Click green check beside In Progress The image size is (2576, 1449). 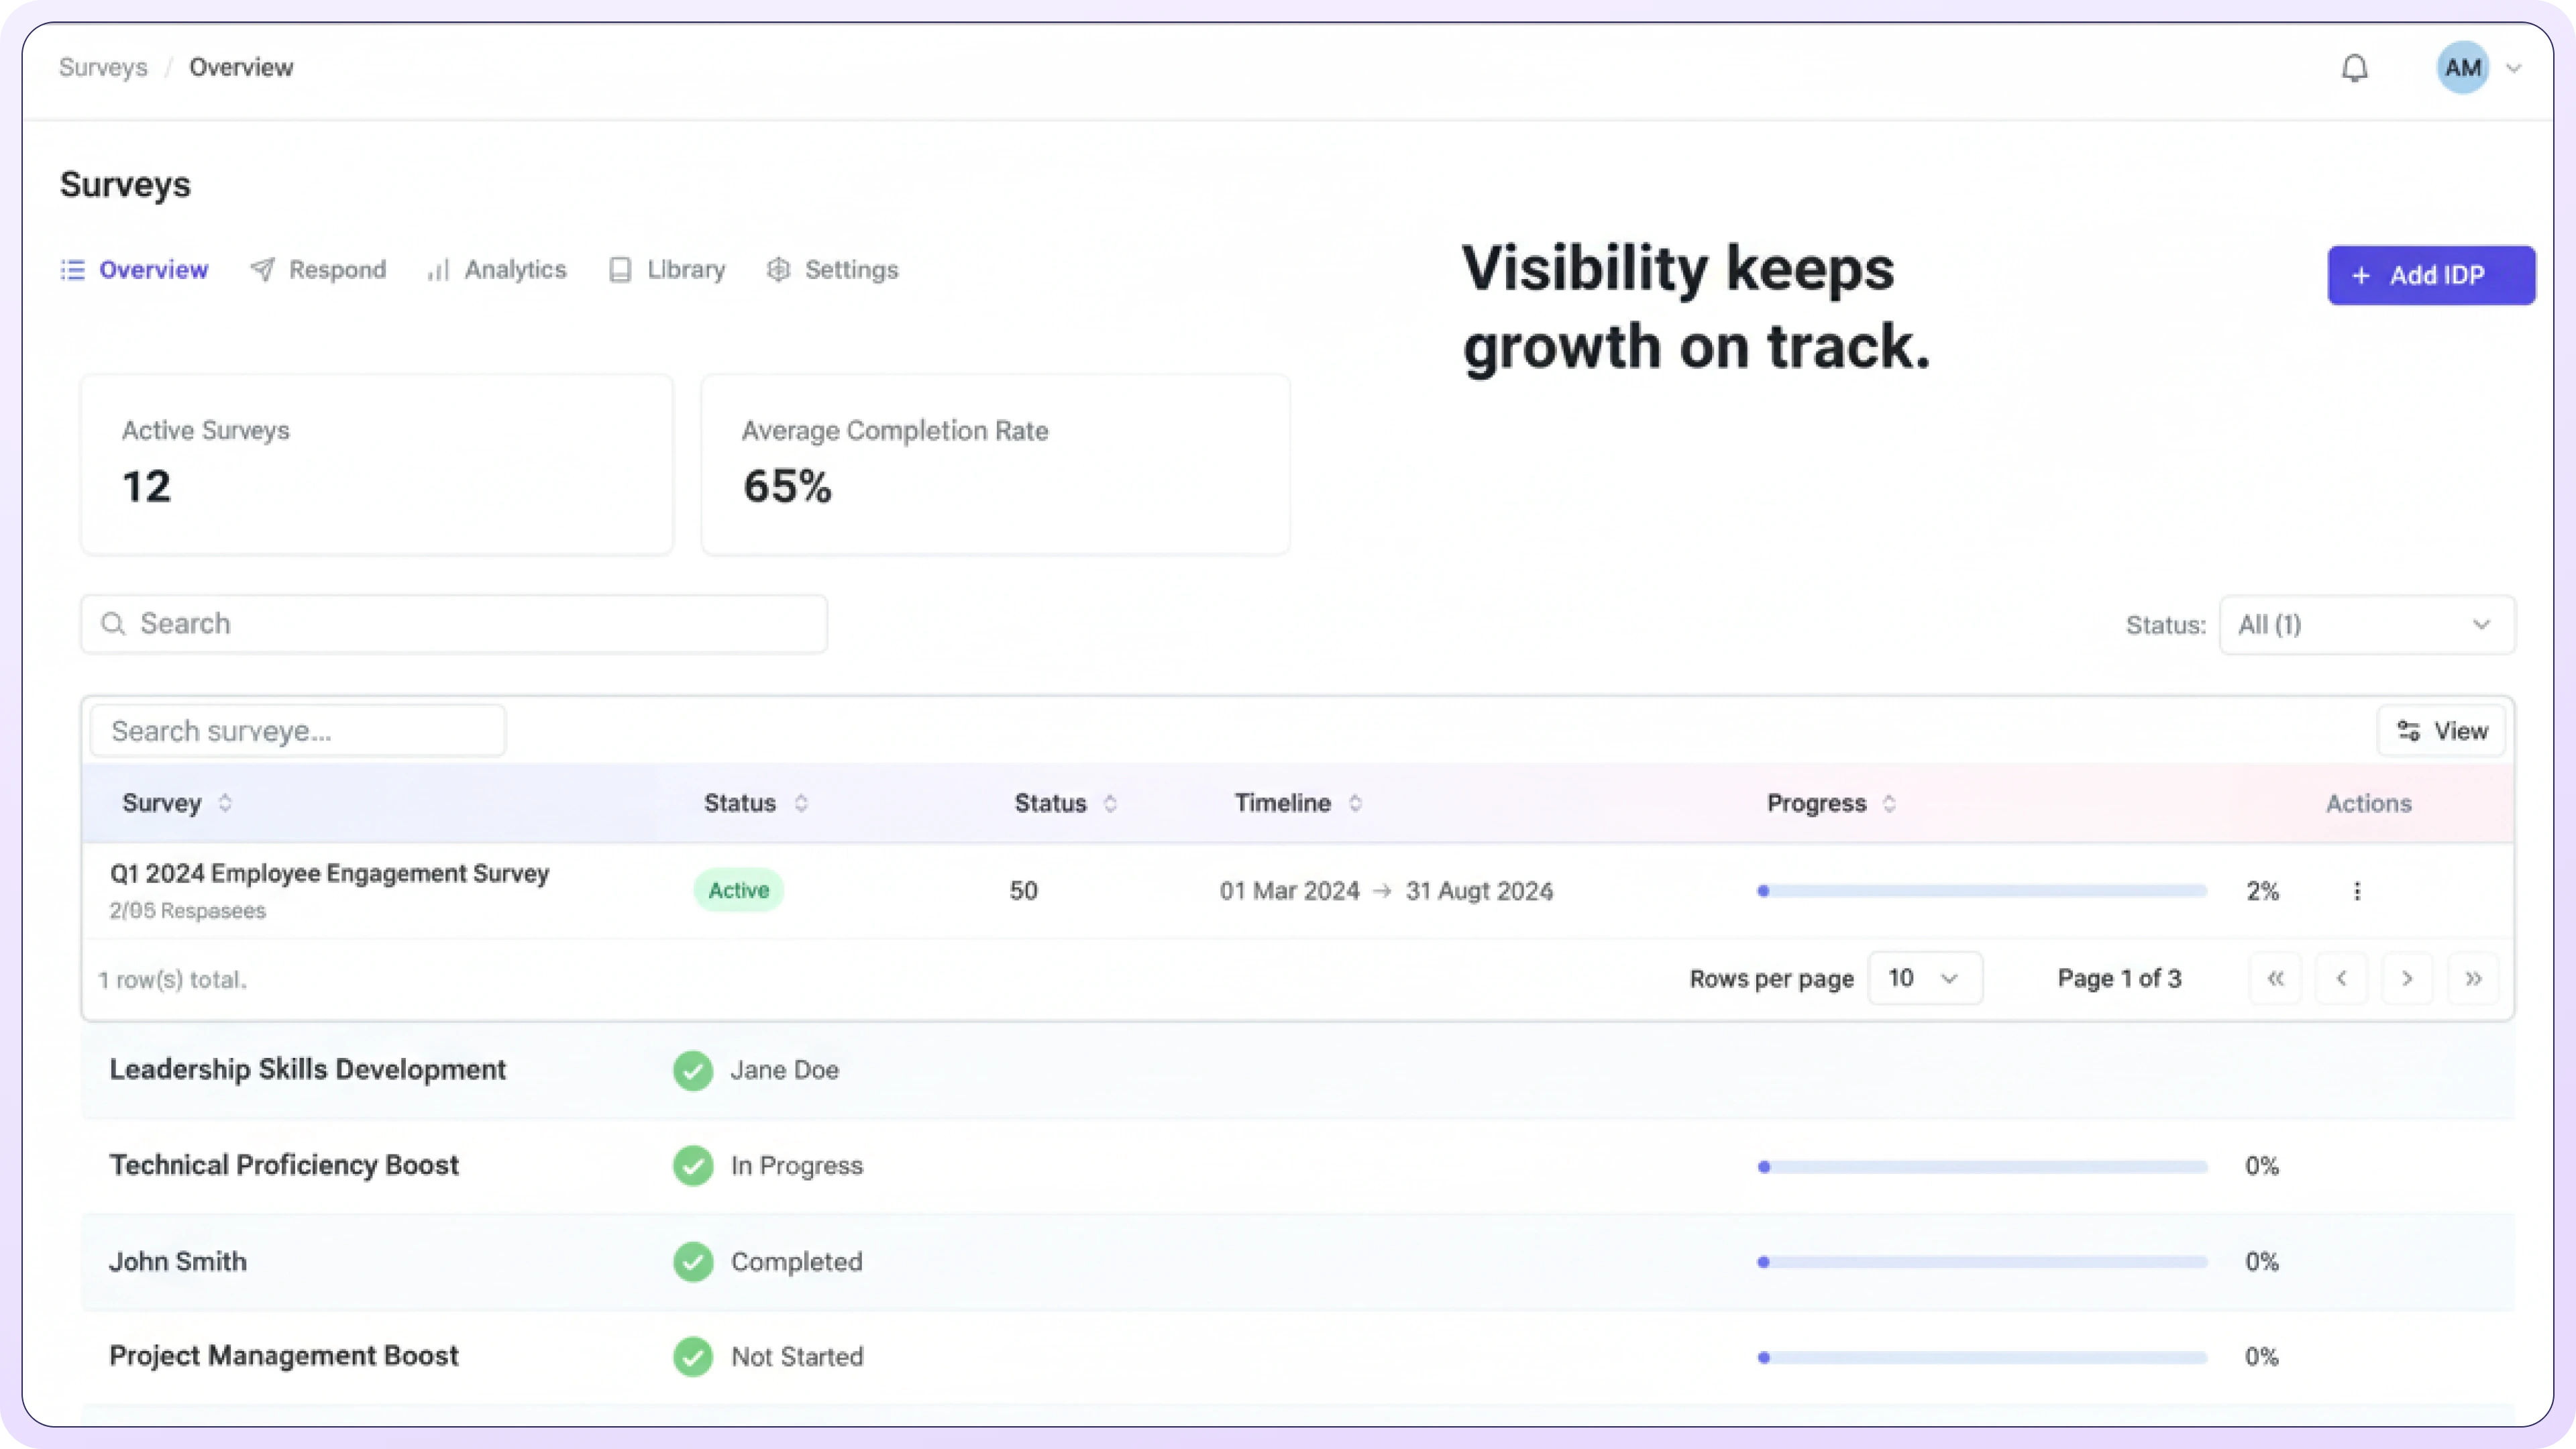pos(693,1166)
